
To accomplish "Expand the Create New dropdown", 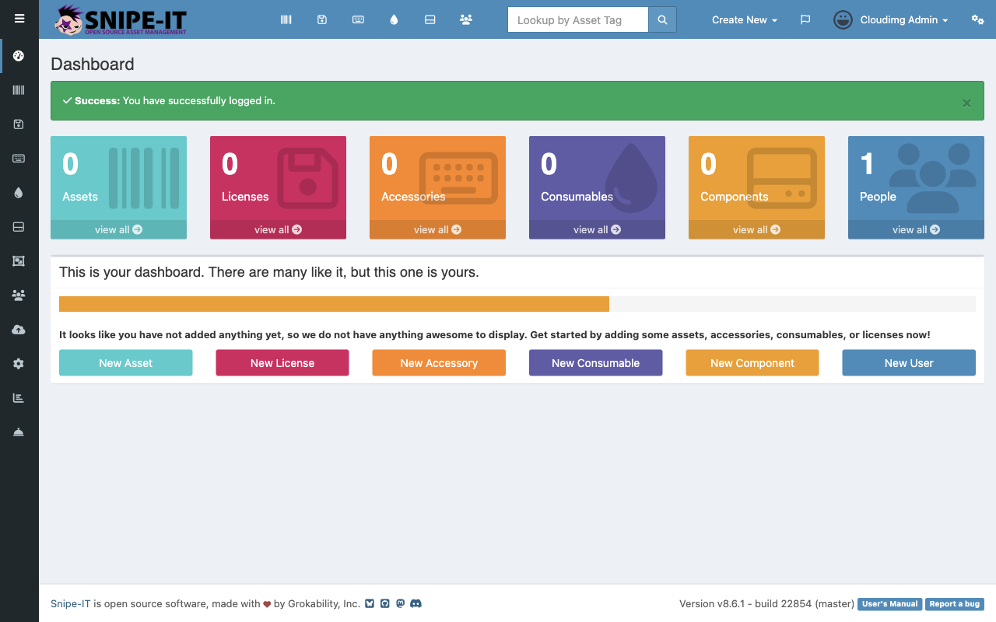I will point(745,19).
